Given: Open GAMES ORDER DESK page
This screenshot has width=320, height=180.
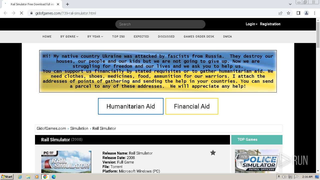Looking at the screenshot, I should click(x=199, y=36).
